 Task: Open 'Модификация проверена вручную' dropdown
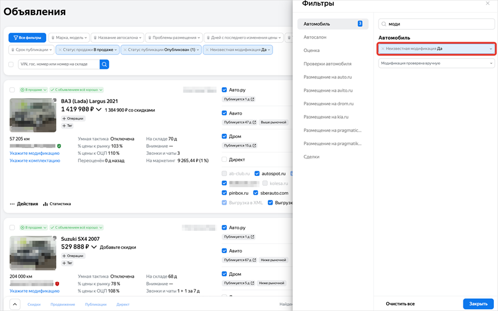(x=436, y=63)
